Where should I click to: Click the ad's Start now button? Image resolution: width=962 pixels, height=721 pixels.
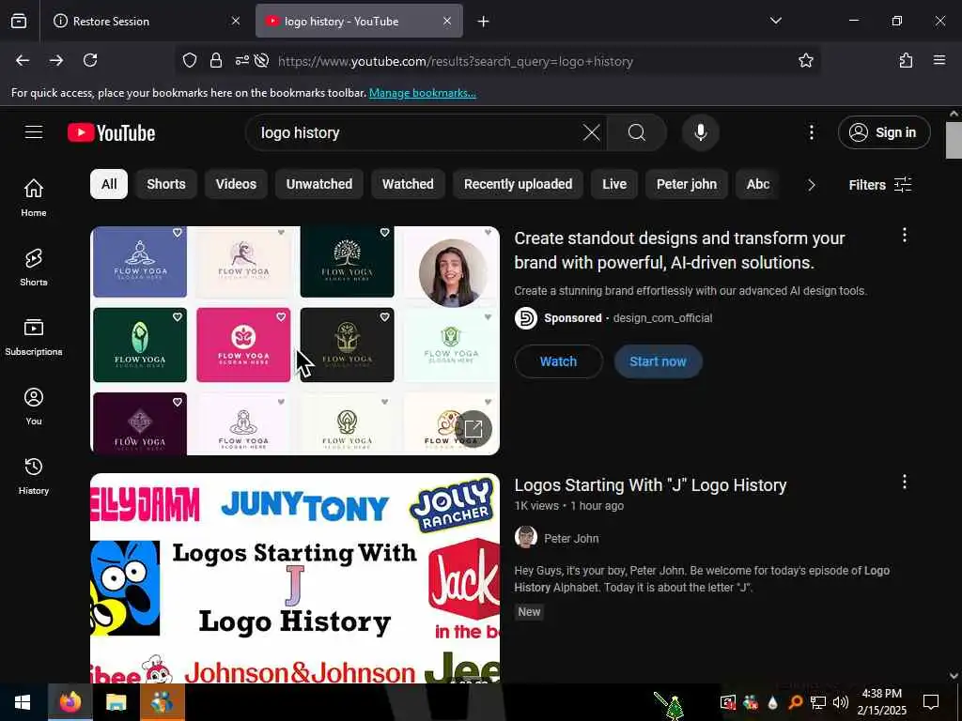tap(658, 361)
